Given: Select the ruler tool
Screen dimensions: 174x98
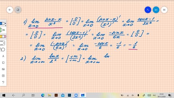Looking at the screenshot, I should tap(2, 43).
